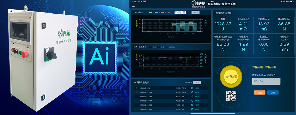
Task: Open the 检测灵敏度 0.5 dropdown
Action: point(197,83)
